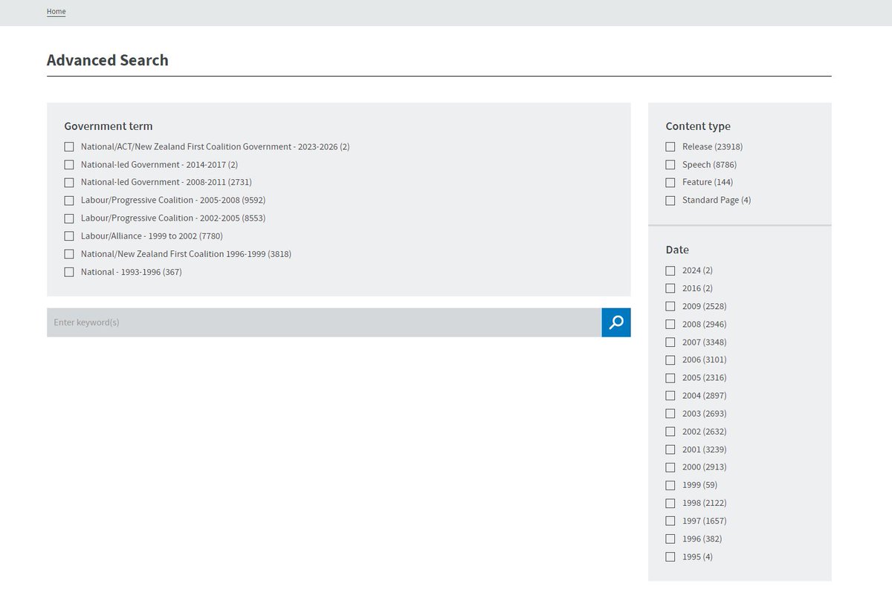The height and width of the screenshot is (598, 892).
Task: Select the 1996 date checkbox
Action: point(670,539)
